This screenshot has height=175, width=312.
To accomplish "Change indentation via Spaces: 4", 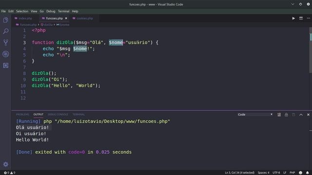I will (263, 173).
